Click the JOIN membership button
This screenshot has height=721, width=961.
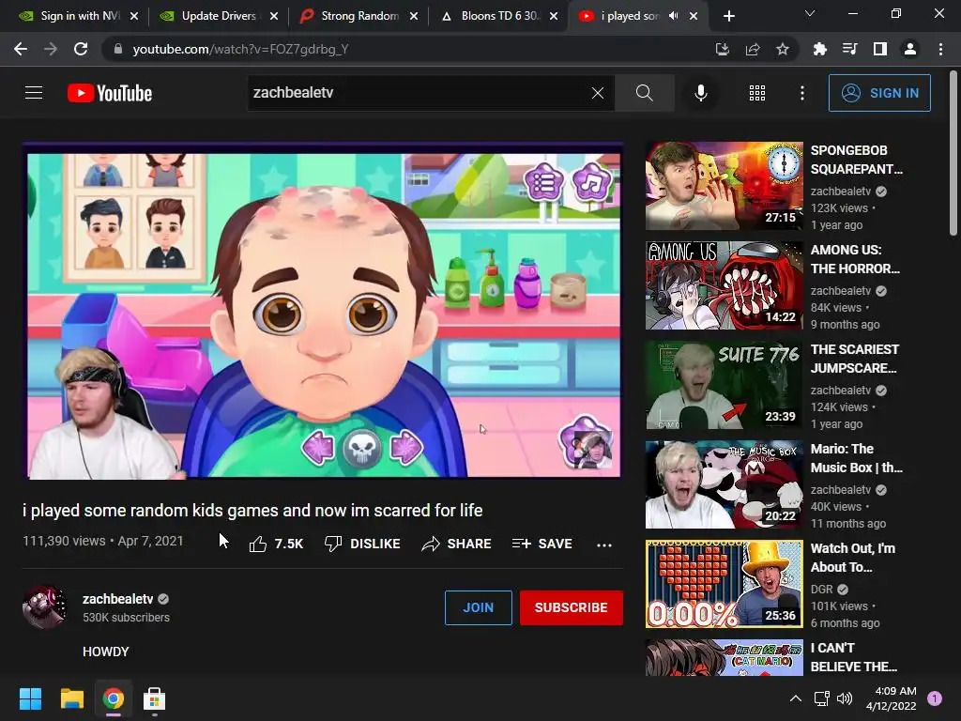[478, 607]
